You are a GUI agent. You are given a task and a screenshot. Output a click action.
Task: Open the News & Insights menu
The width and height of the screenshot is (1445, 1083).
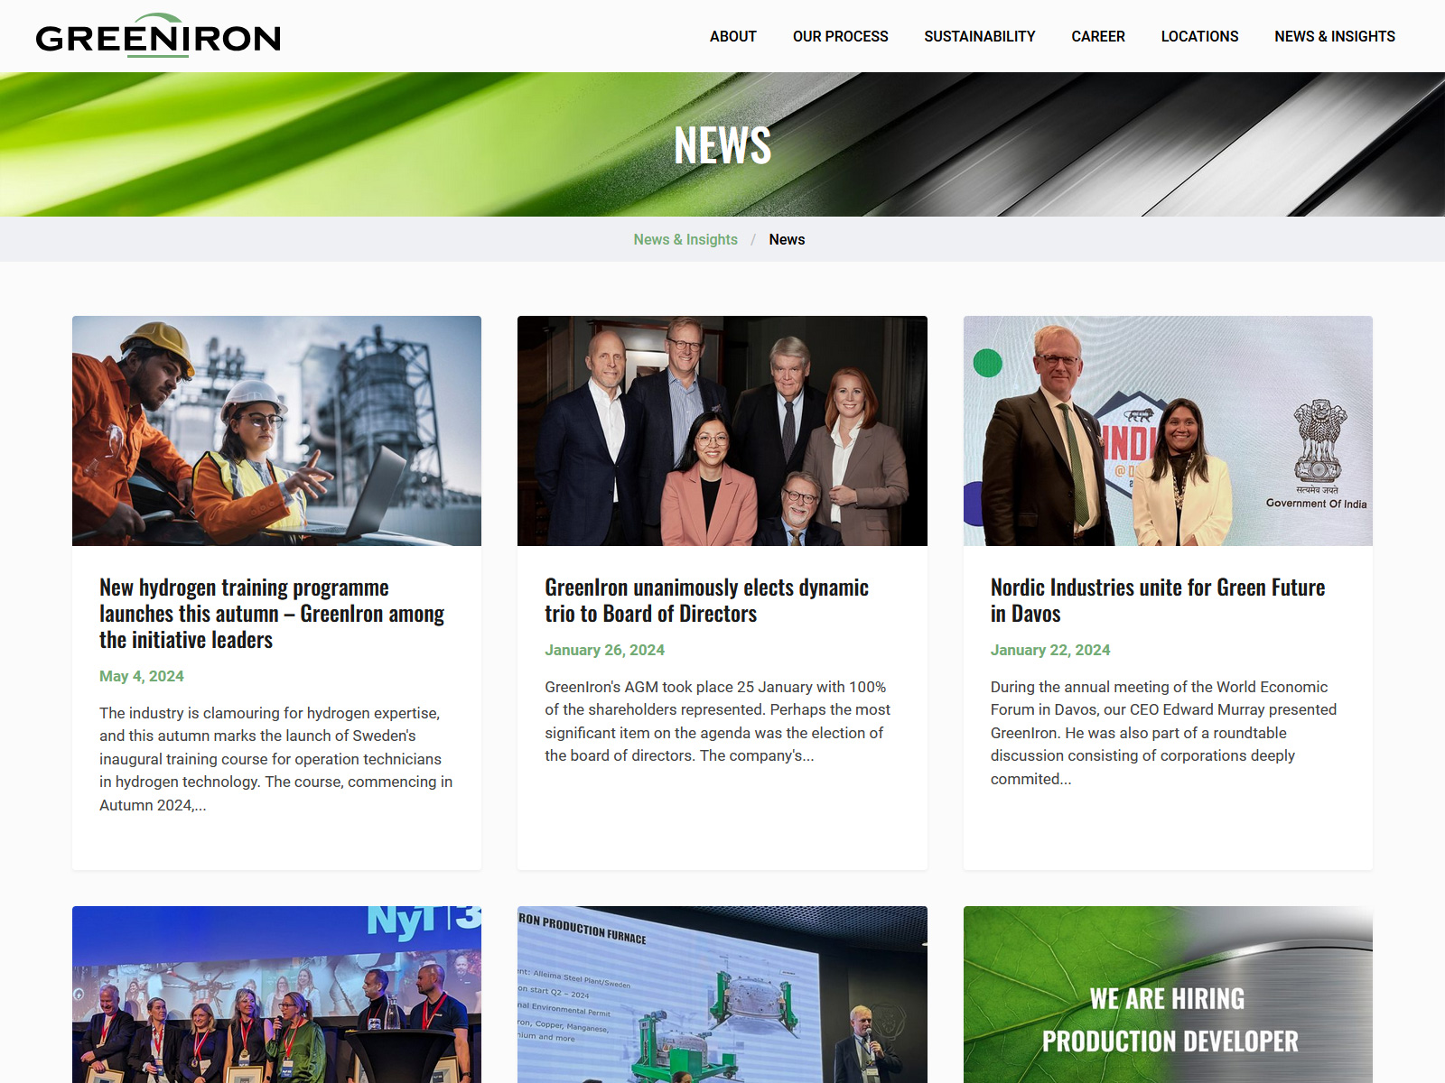tap(1334, 36)
